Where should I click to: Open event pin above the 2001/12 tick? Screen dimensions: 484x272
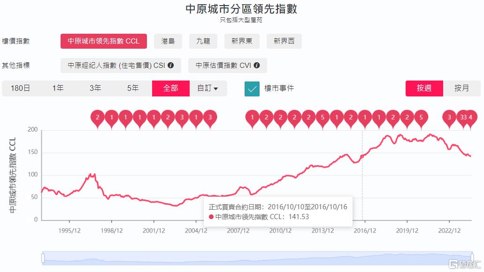pos(154,119)
